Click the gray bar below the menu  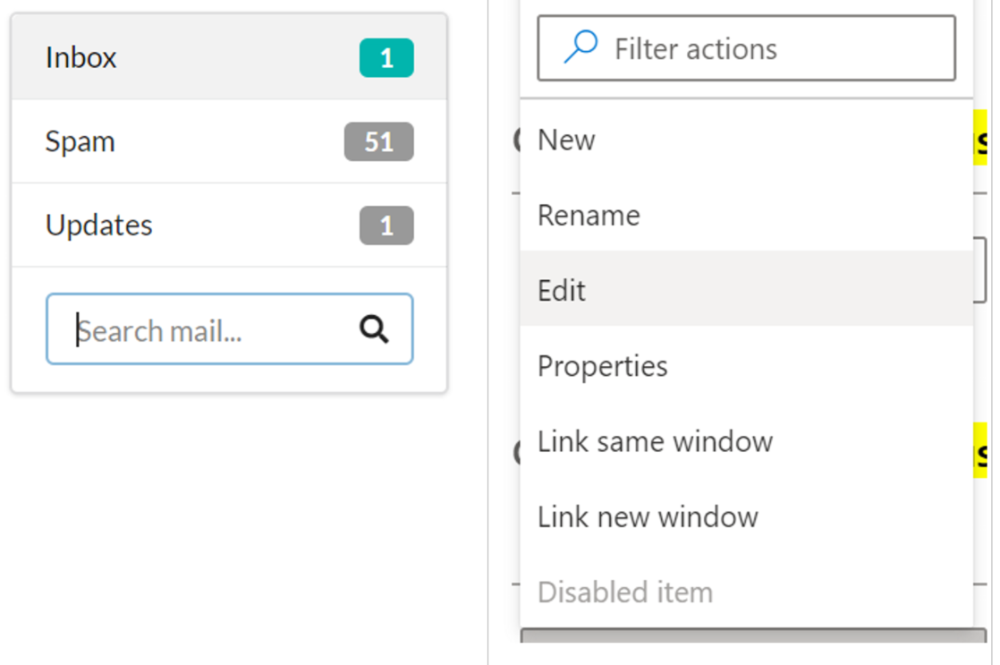[x=753, y=635]
